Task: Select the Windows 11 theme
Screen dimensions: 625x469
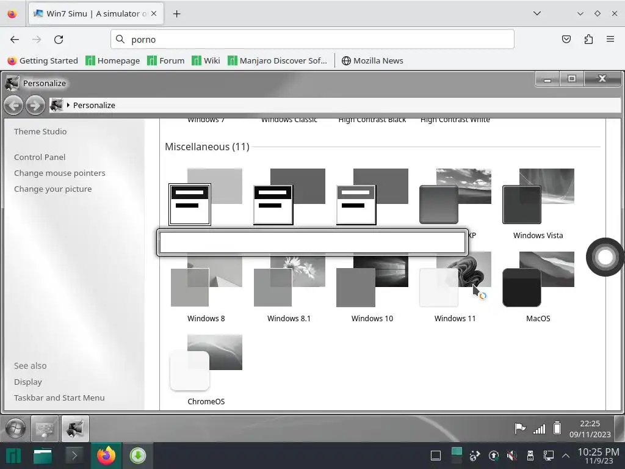Action: pos(455,287)
